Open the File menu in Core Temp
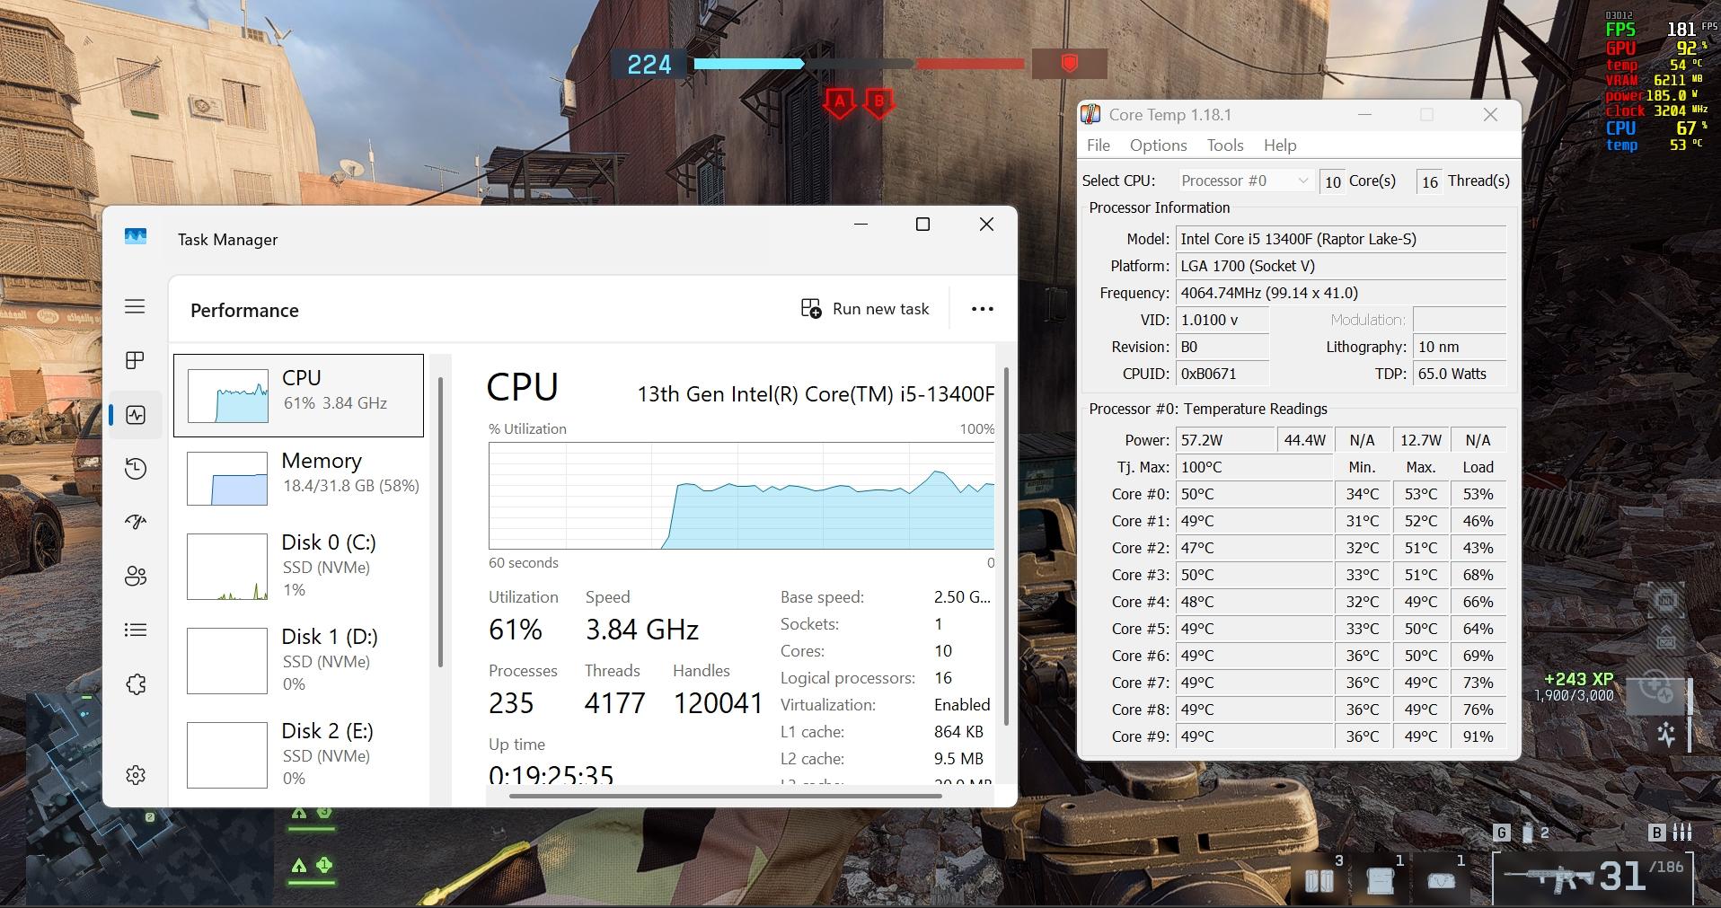 tap(1098, 145)
